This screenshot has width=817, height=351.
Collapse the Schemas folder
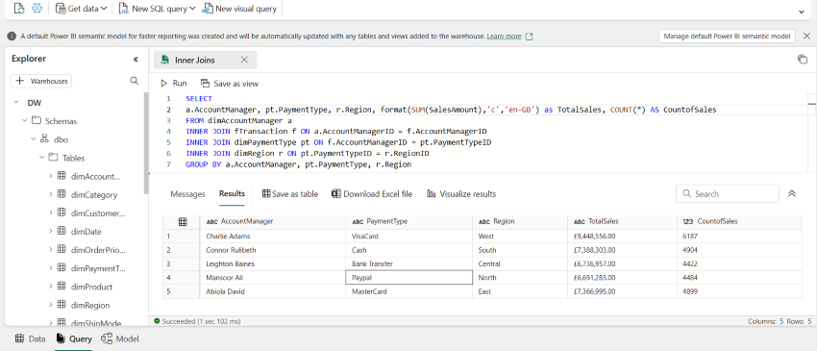24,121
